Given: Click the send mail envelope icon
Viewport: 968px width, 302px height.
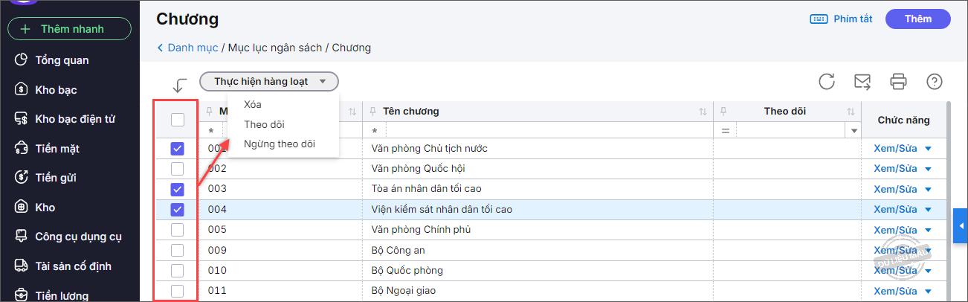Looking at the screenshot, I should point(862,82).
